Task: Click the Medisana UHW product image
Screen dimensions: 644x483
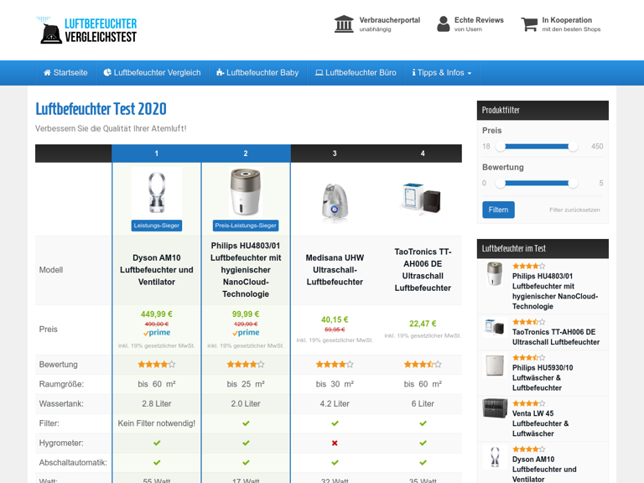Action: [335, 201]
